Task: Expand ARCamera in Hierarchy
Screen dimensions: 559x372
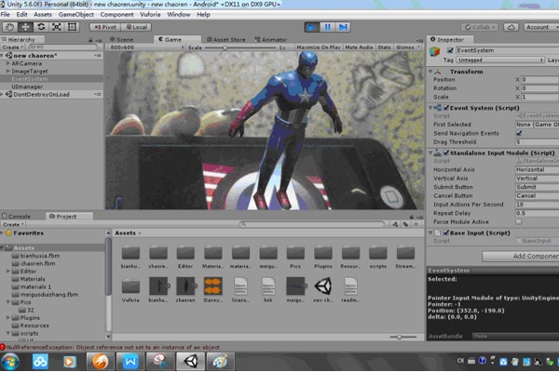Action: click(x=7, y=63)
